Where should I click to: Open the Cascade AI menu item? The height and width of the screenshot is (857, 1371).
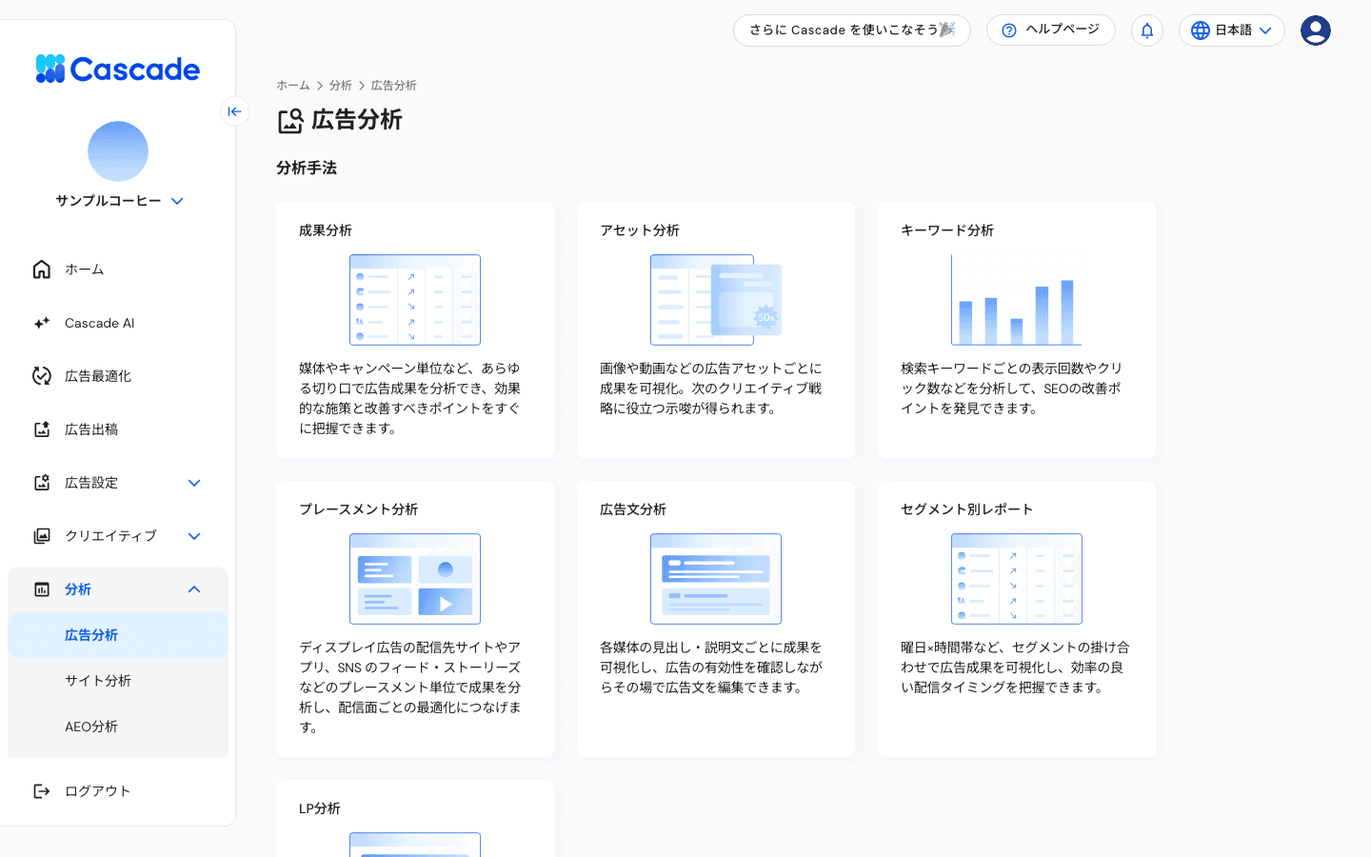tap(118, 323)
